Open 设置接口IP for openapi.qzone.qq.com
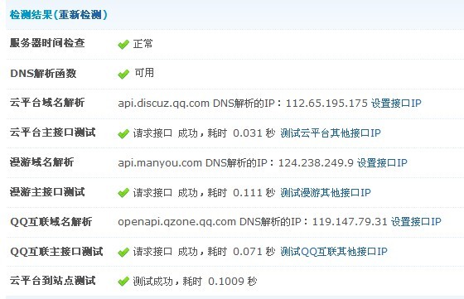The height and width of the screenshot is (299, 464). tap(416, 221)
